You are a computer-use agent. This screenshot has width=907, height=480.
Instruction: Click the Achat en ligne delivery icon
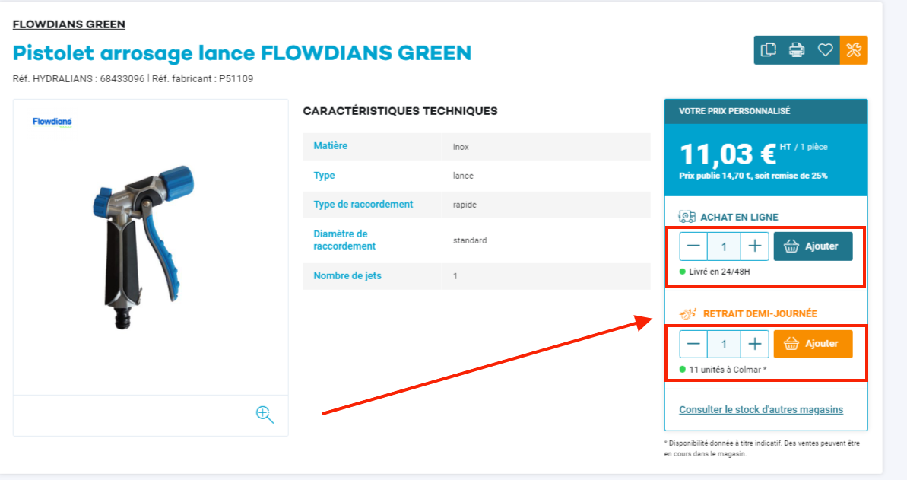tap(687, 217)
